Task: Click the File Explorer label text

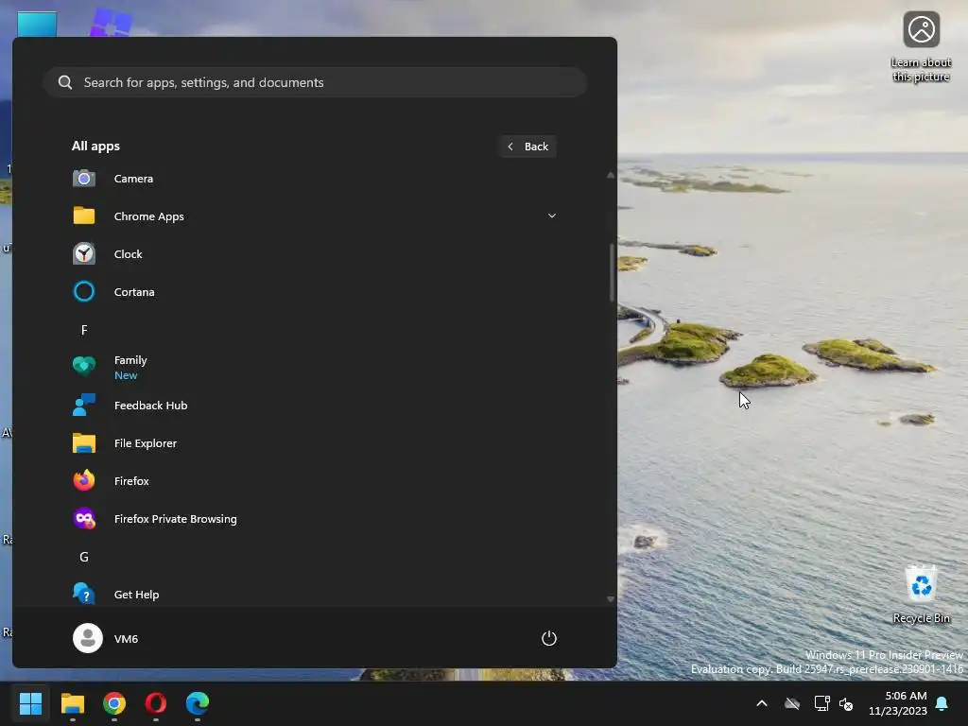Action: [x=145, y=443]
